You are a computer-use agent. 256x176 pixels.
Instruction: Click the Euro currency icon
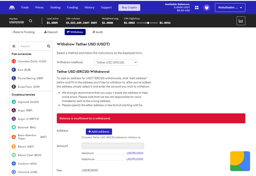[x=14, y=70]
